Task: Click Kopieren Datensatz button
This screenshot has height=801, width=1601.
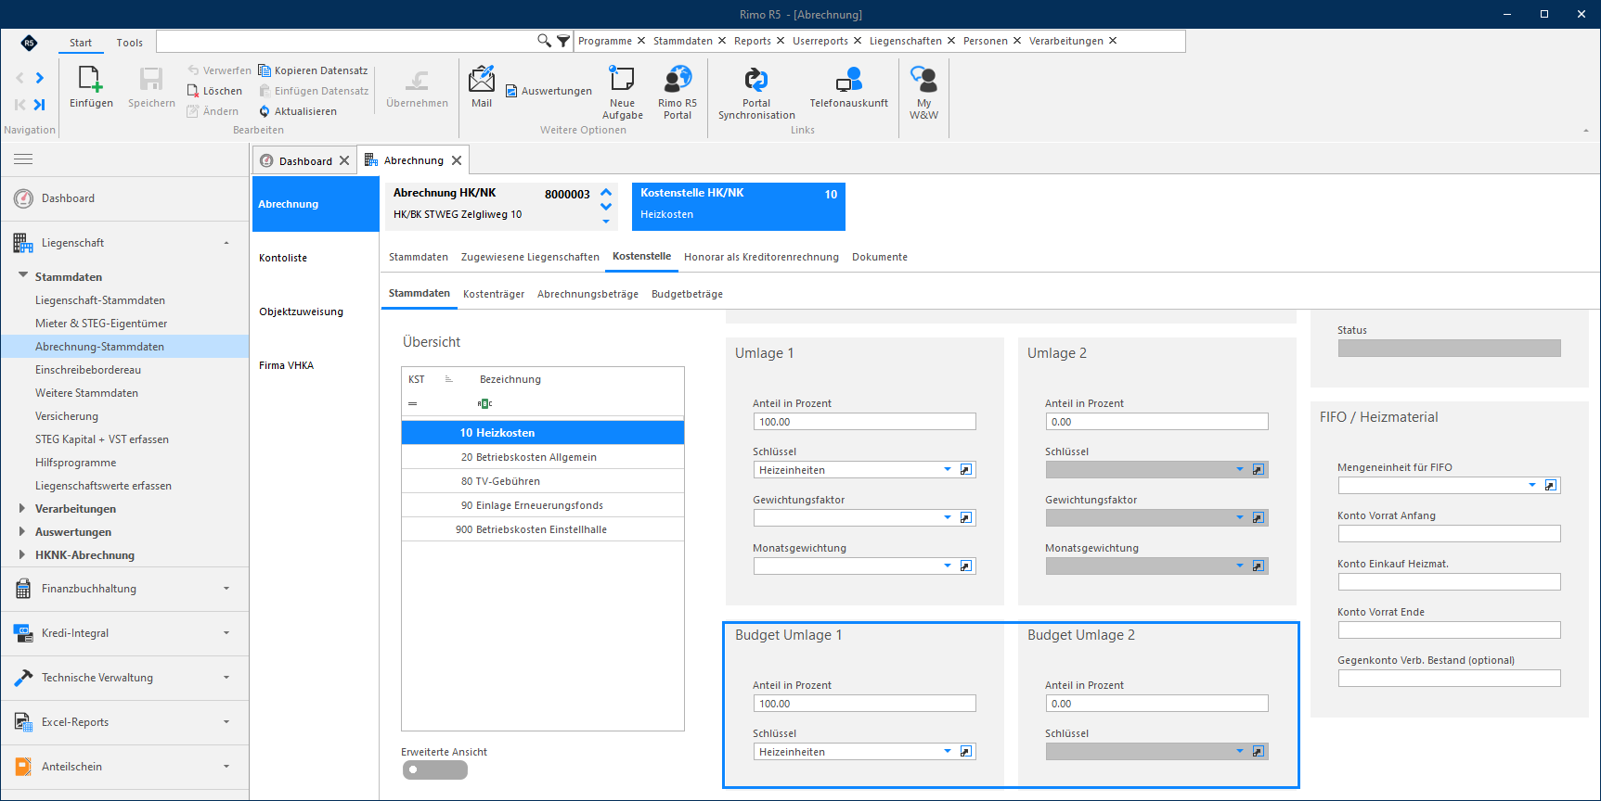Action: coord(313,70)
